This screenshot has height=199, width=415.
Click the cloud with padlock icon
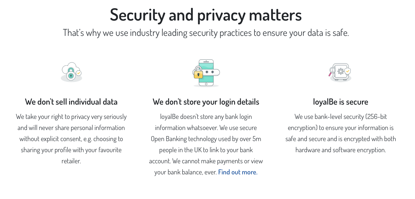click(x=71, y=72)
